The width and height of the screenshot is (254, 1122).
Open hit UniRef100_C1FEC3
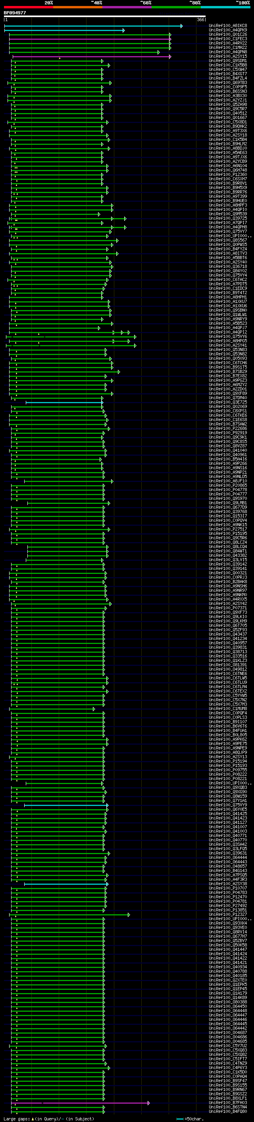coord(228,39)
